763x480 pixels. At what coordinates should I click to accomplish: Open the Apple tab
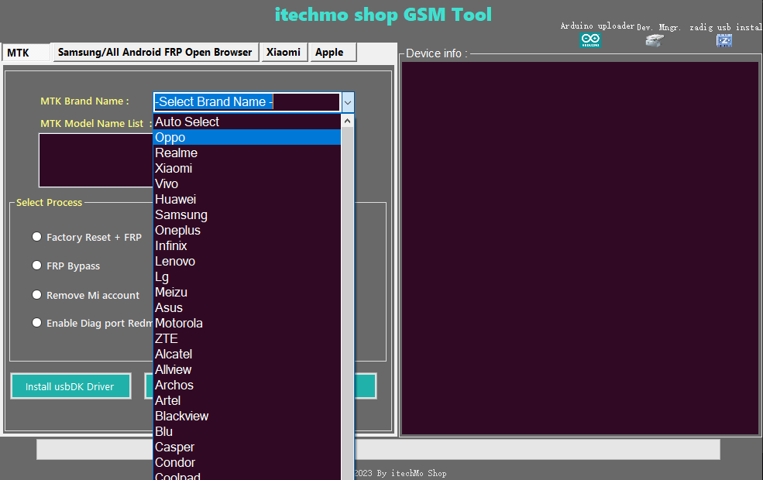pyautogui.click(x=332, y=53)
